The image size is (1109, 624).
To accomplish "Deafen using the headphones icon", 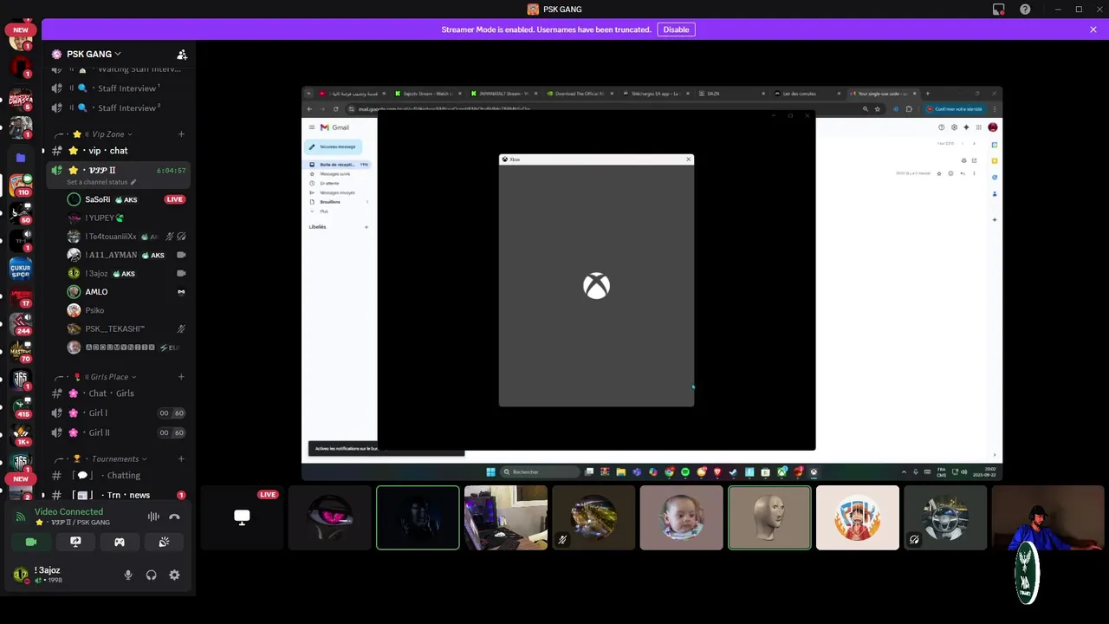I will point(152,575).
